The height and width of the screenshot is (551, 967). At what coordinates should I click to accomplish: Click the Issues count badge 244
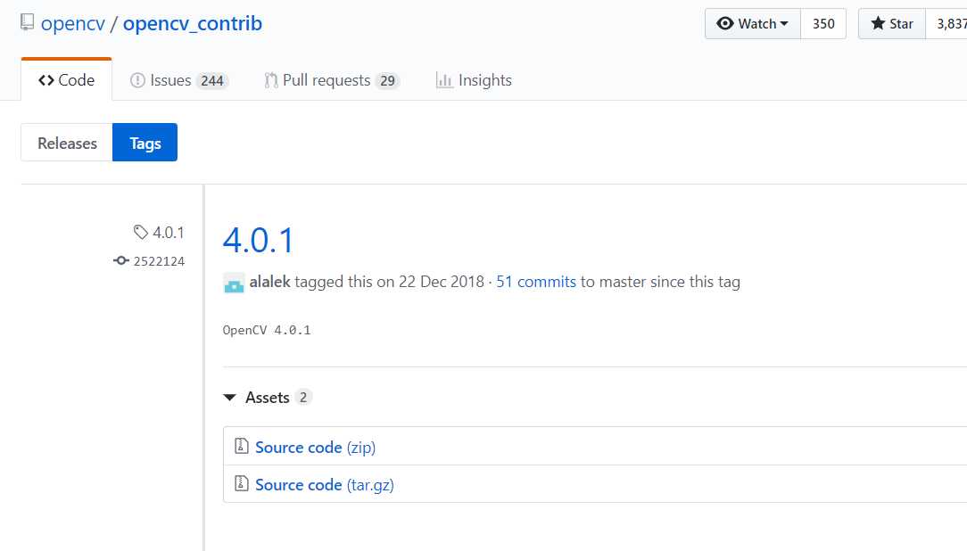(212, 81)
